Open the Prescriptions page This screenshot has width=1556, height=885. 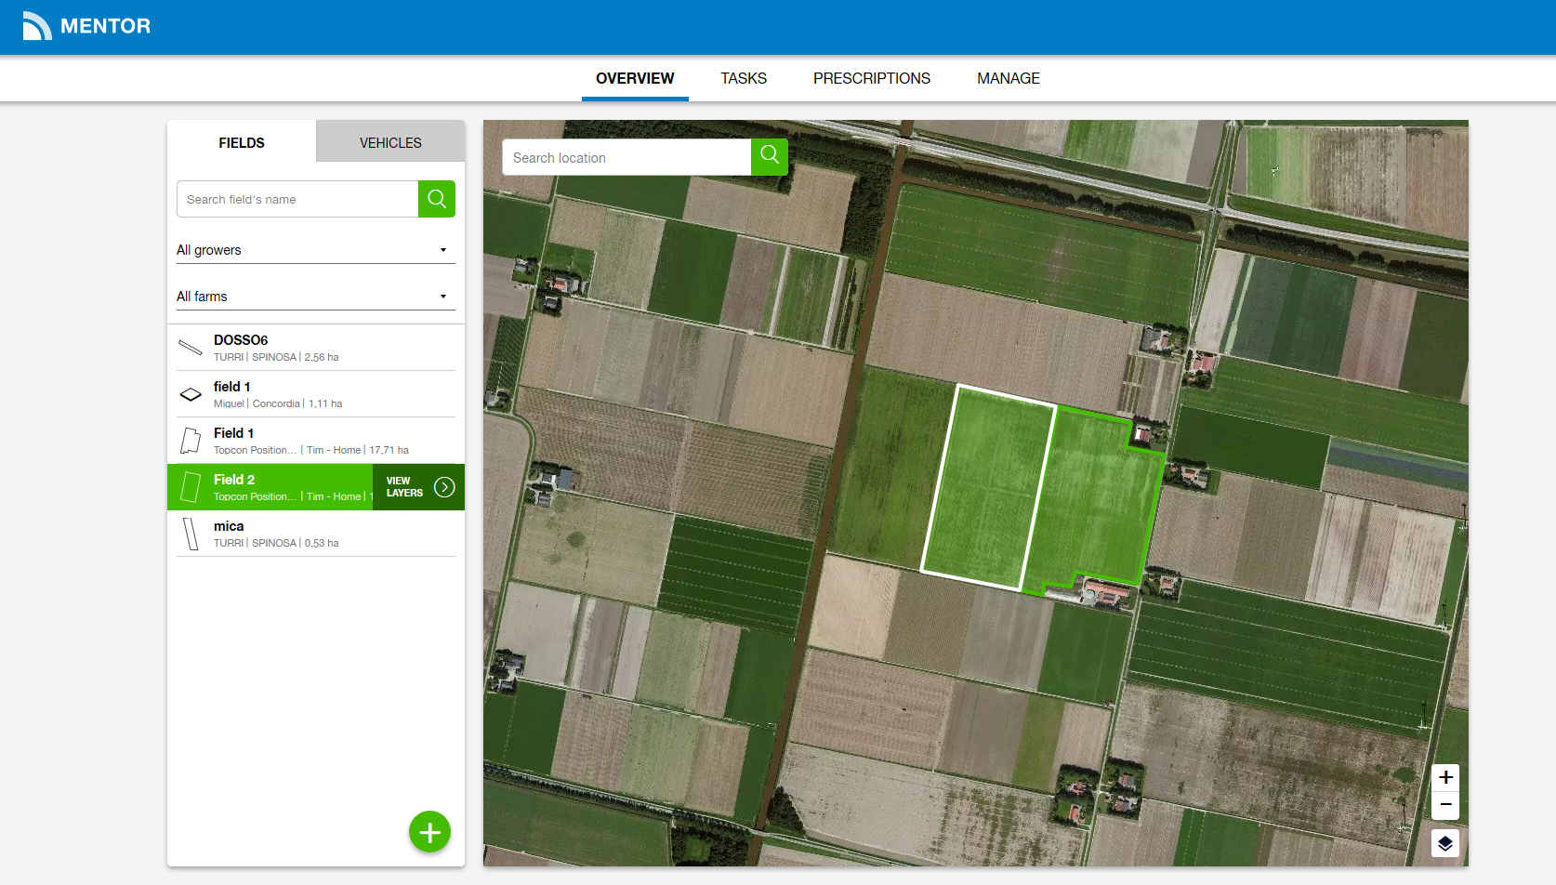tap(871, 78)
